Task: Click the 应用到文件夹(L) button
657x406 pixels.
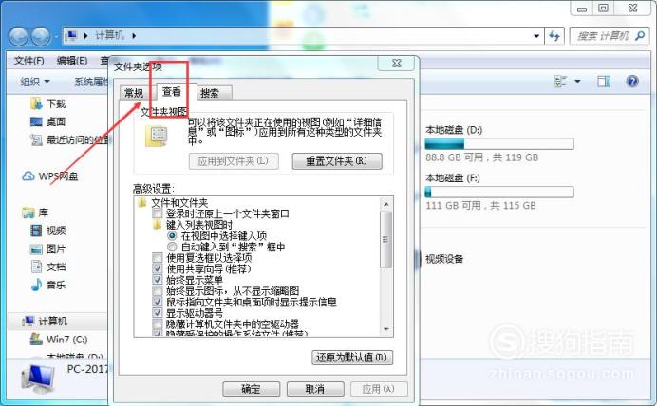Action: [x=234, y=161]
